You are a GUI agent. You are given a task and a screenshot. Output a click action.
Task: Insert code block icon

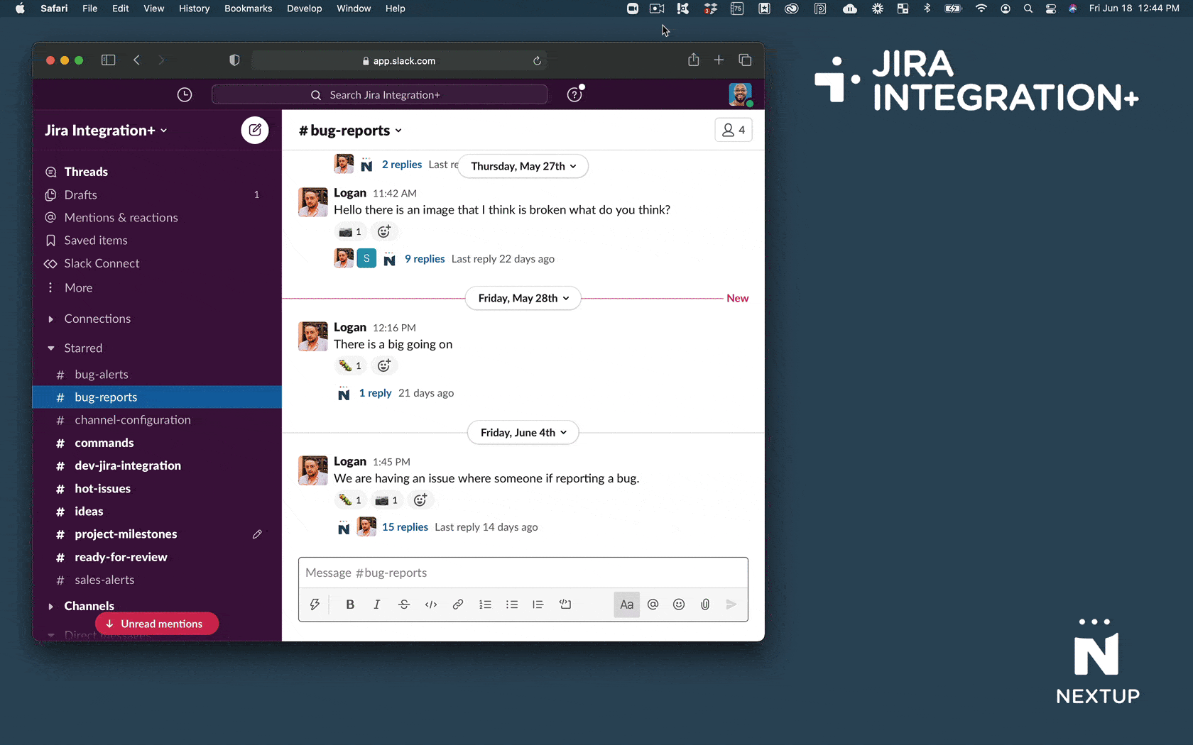(565, 605)
